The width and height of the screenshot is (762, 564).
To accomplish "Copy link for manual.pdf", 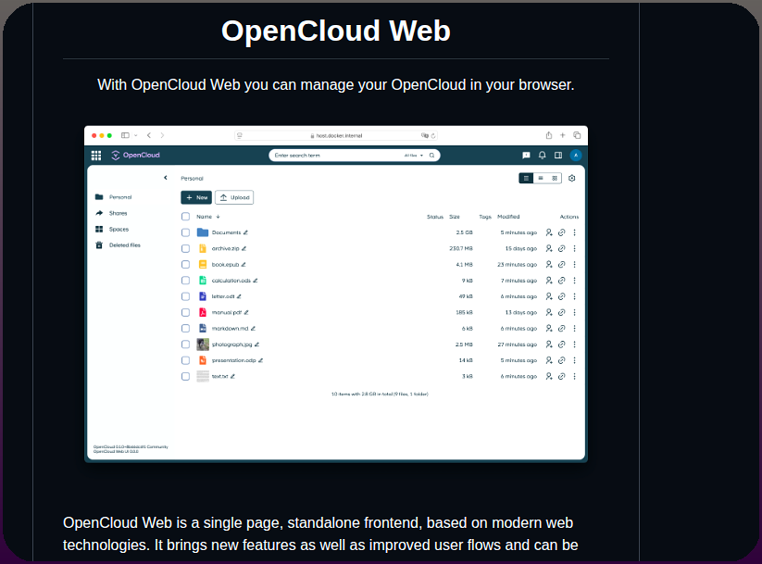I will point(562,313).
